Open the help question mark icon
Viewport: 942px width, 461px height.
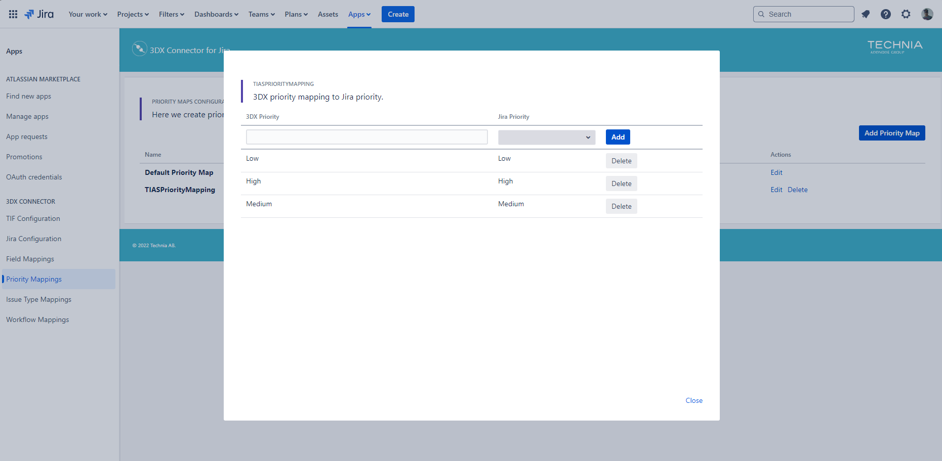tap(885, 14)
